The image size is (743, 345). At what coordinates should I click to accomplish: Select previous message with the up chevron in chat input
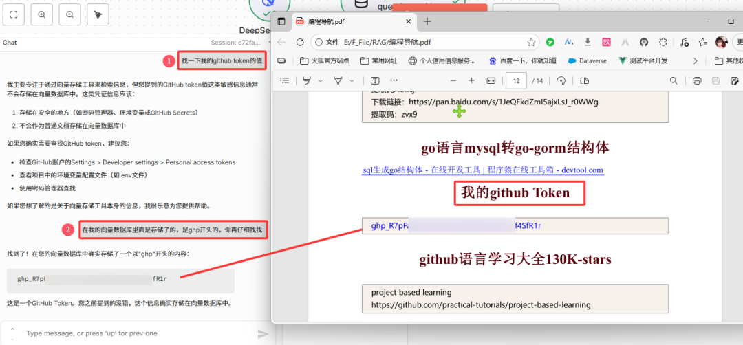click(x=12, y=329)
